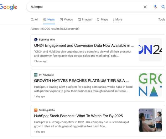This screenshot has width=166, height=139.
Task: Clear the search box with X icon
Action: (145, 7)
